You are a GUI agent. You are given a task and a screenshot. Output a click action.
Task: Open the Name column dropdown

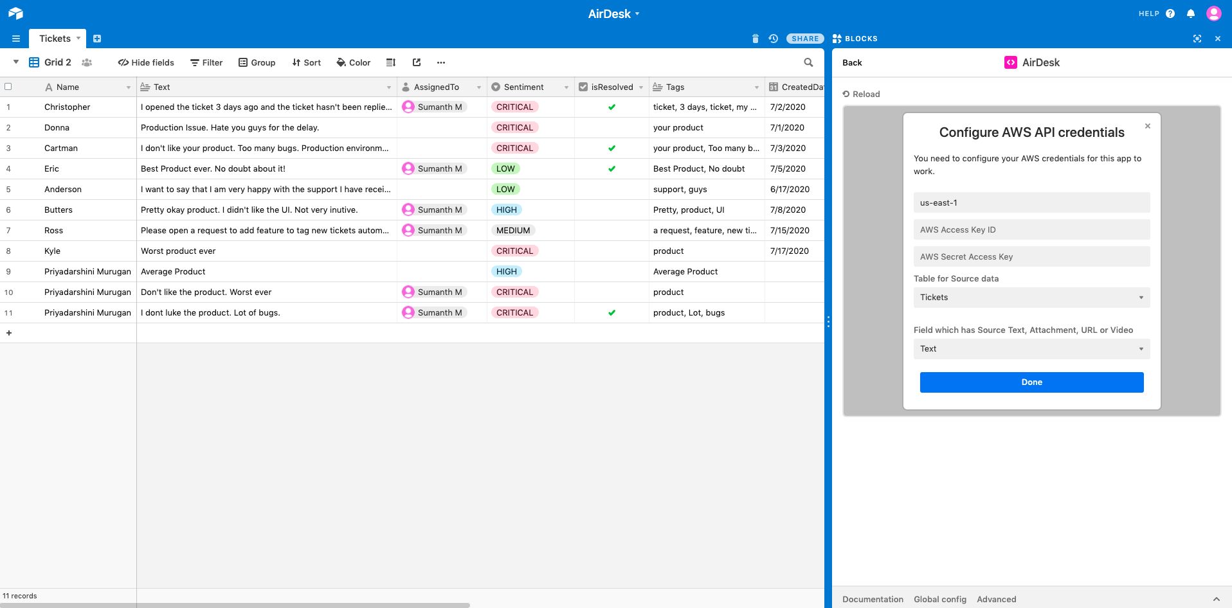point(129,87)
